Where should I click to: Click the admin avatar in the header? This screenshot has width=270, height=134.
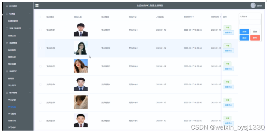click(253, 5)
